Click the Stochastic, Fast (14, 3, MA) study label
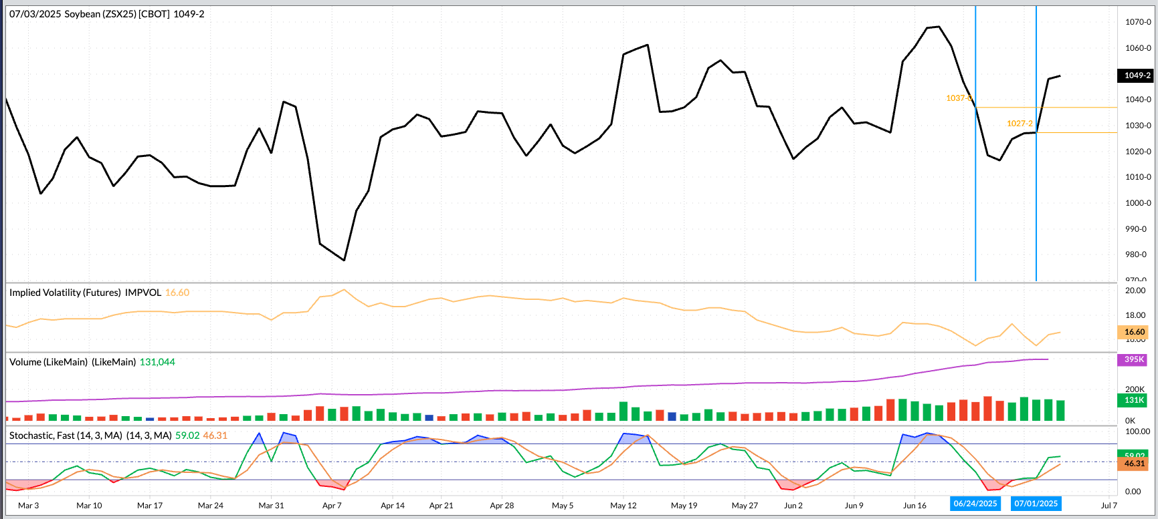 pyautogui.click(x=90, y=436)
